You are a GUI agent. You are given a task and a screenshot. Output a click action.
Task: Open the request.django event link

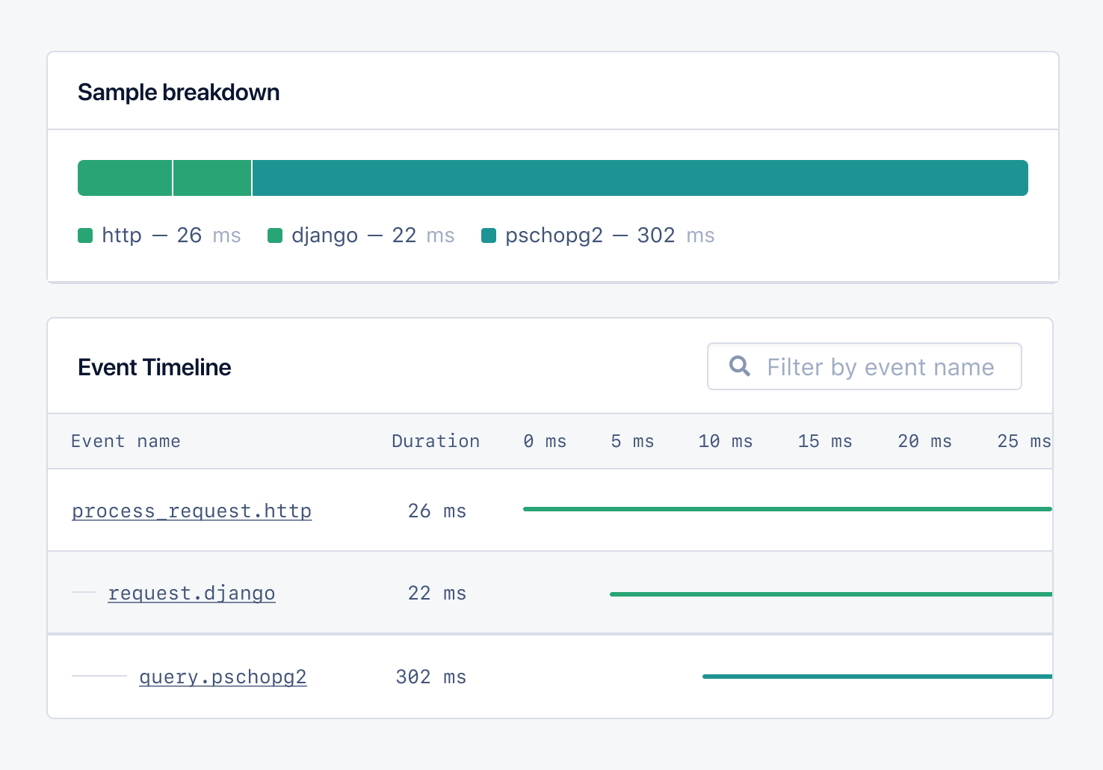point(191,594)
